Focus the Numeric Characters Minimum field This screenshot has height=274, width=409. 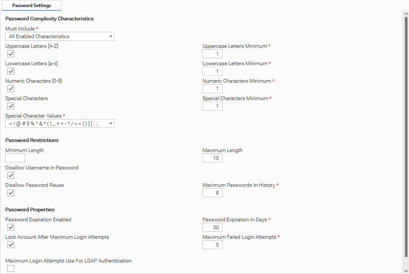coord(212,89)
